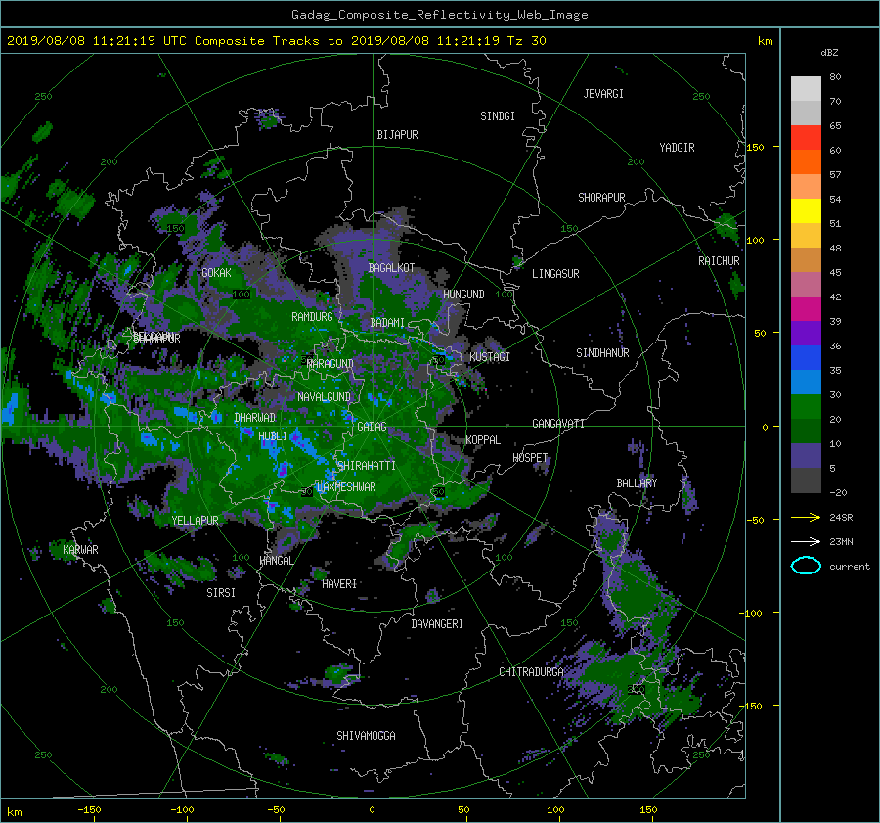Click the BIJAPUR city label
Image resolution: width=880 pixels, height=823 pixels.
tap(397, 135)
